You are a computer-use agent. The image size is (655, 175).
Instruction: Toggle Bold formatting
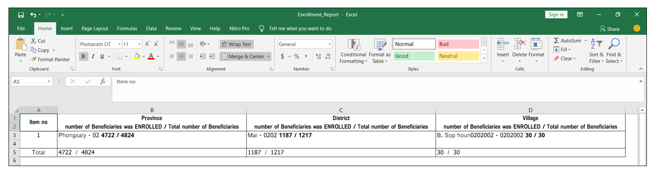point(84,56)
